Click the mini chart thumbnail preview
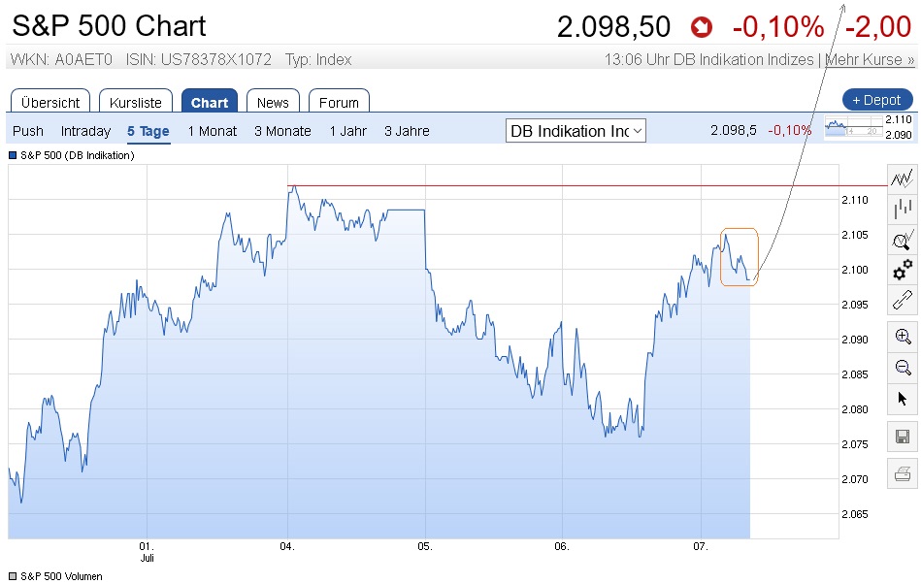This screenshot has height=584, width=921. (x=852, y=128)
